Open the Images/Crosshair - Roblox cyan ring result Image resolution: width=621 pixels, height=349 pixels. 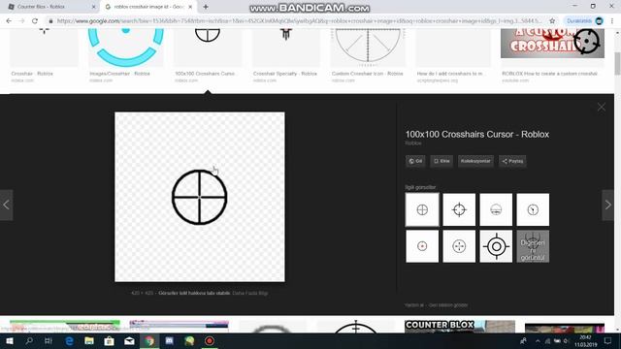[125, 55]
